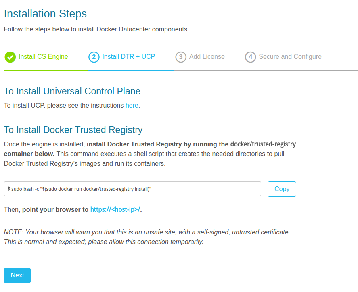Go to Install CS Engine step
358x292 pixels.
pyautogui.click(x=43, y=57)
